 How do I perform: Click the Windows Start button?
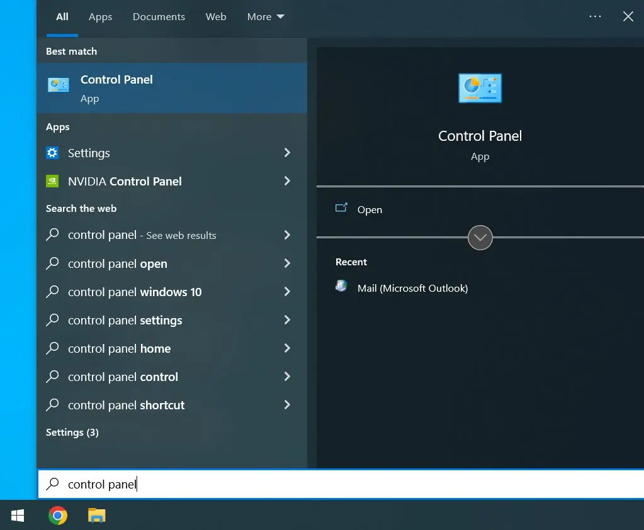[17, 515]
